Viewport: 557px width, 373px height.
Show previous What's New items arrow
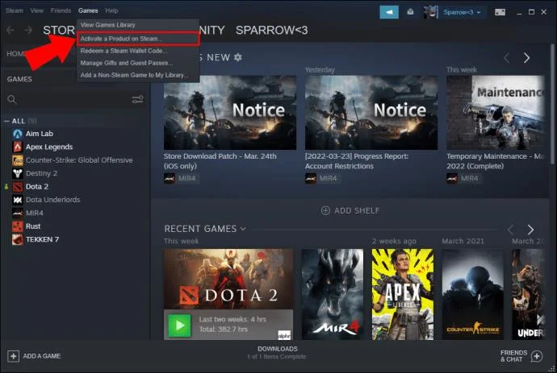(x=507, y=57)
